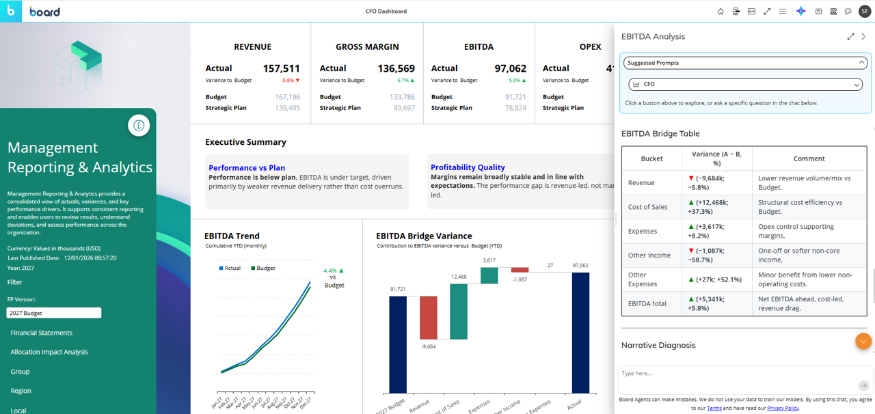This screenshot has height=414, width=875.
Task: Open the SF user avatar menu
Action: (x=865, y=12)
